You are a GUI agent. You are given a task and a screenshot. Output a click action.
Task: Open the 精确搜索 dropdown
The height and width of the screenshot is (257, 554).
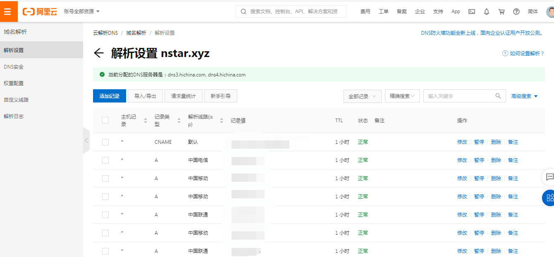(x=402, y=96)
